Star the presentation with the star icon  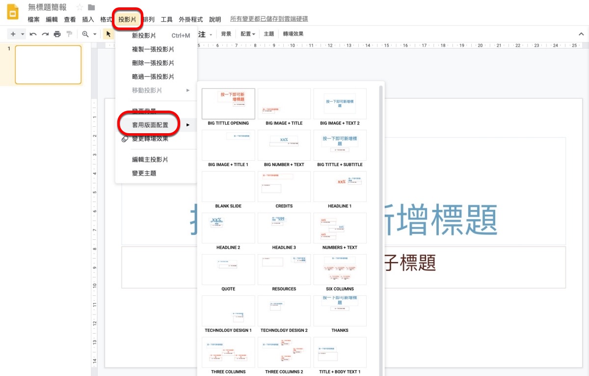pos(80,7)
